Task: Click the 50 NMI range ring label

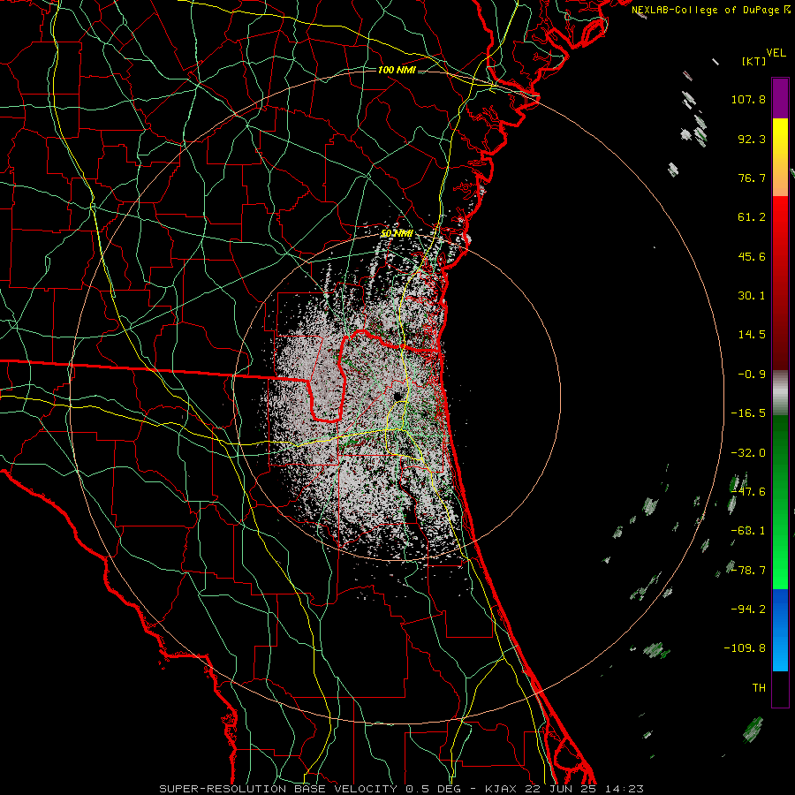Action: click(397, 234)
